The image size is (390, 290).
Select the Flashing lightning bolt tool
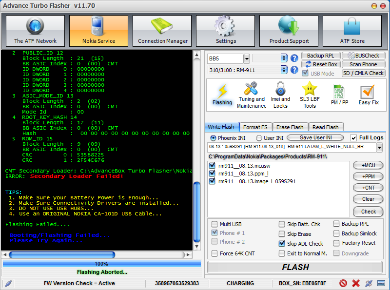pos(222,95)
